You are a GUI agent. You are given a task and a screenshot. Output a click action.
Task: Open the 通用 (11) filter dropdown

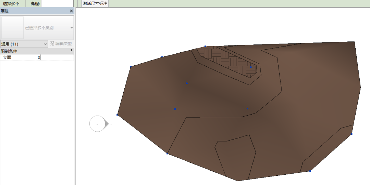(24, 44)
